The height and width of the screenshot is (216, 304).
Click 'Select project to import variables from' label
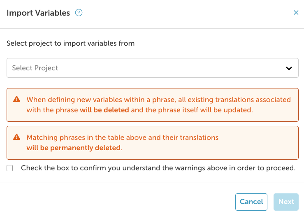71,43
